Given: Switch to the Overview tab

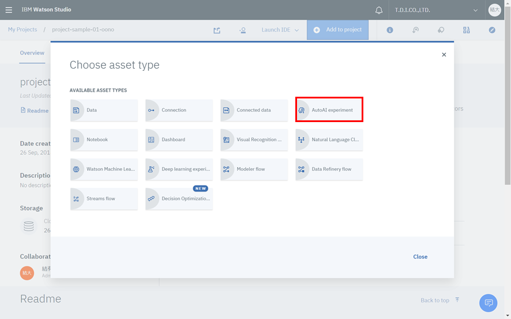Looking at the screenshot, I should click(32, 53).
